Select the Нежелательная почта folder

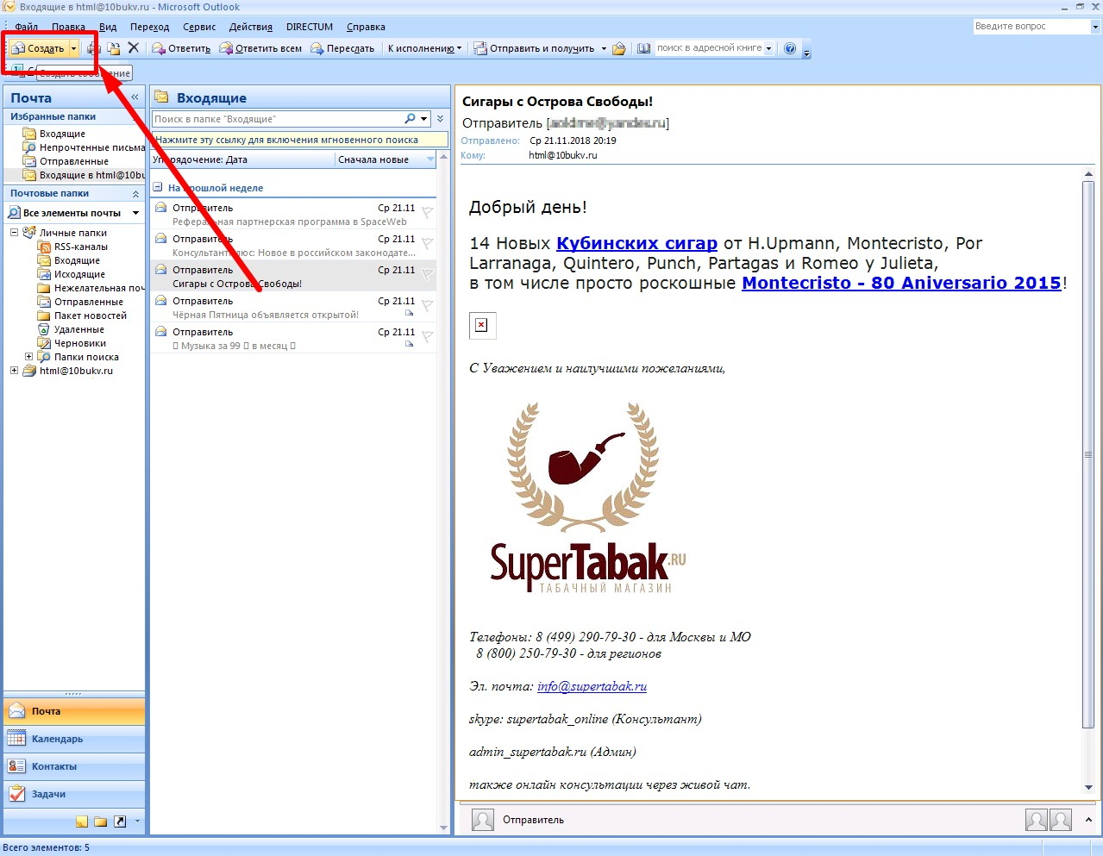[x=91, y=288]
